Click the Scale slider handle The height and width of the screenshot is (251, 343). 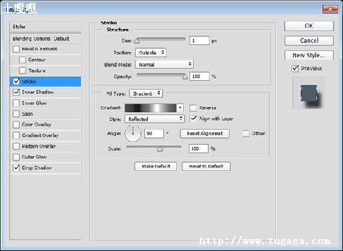point(160,149)
